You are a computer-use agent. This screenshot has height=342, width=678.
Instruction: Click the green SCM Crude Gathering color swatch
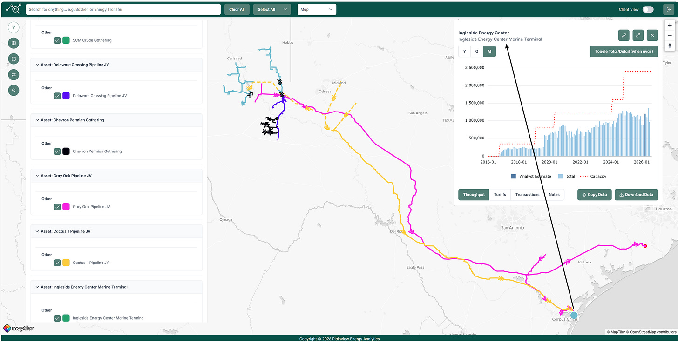[66, 40]
